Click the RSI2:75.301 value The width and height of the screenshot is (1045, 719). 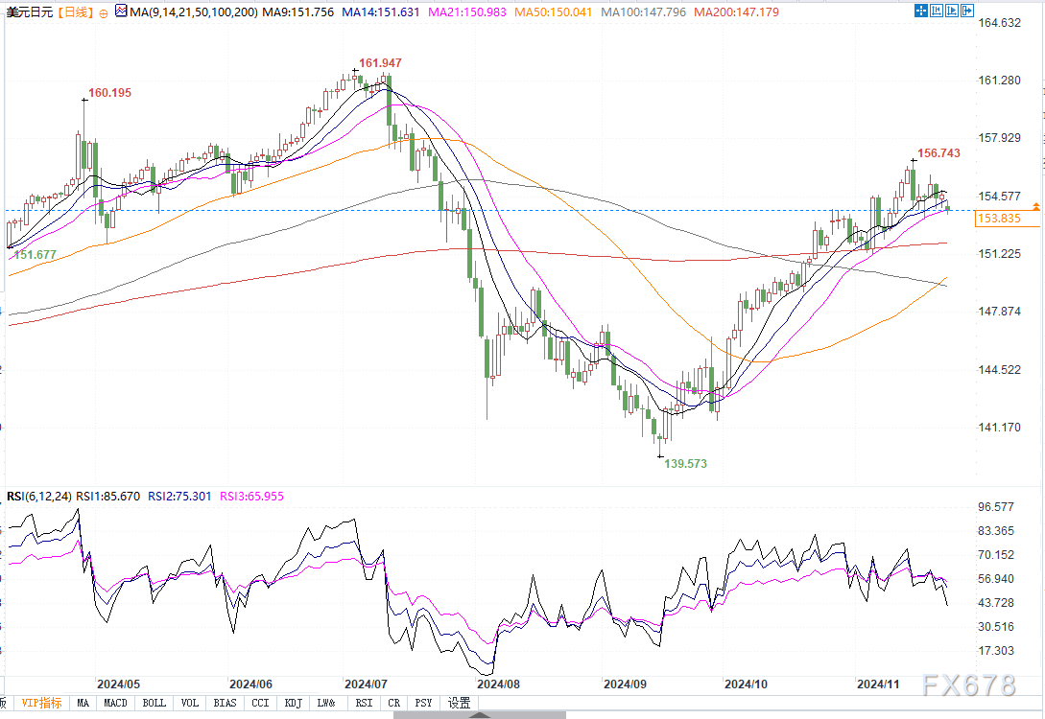click(x=179, y=496)
